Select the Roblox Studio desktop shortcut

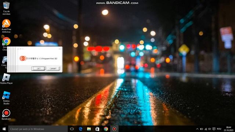pos(6,98)
